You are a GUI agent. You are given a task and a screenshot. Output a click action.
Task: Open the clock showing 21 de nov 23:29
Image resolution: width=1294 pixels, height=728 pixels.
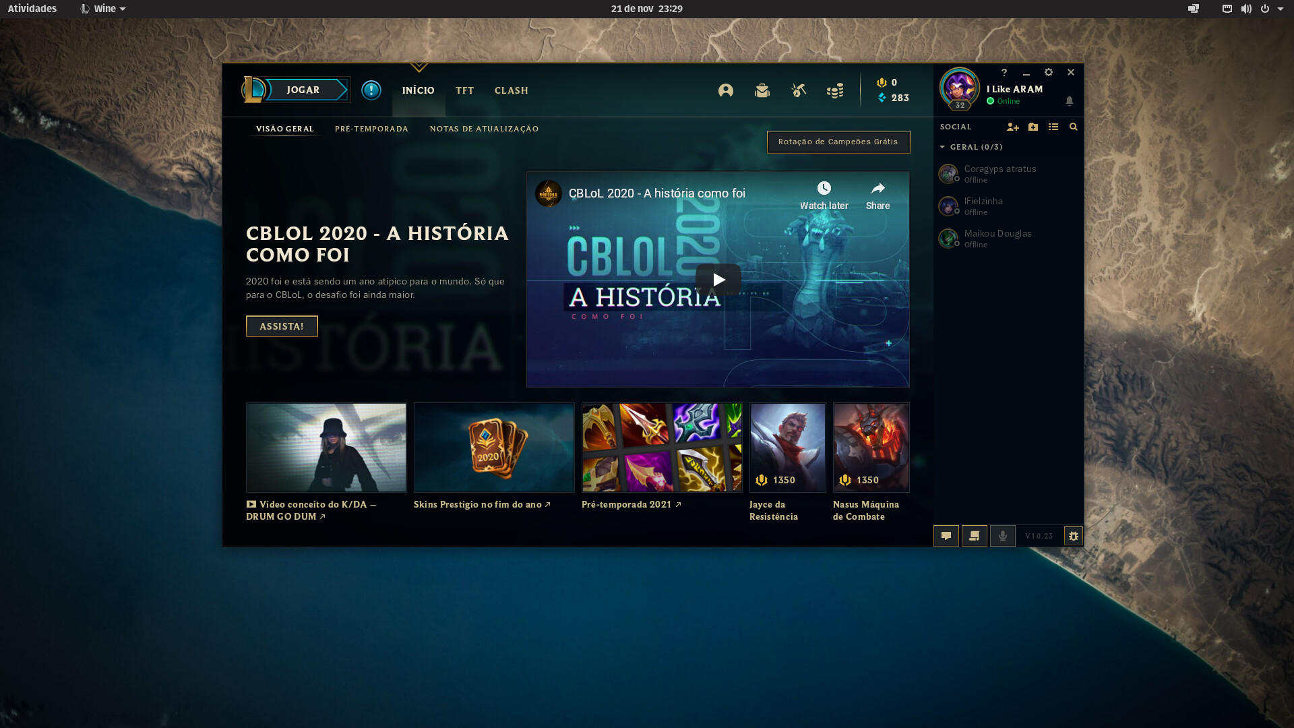[x=647, y=9]
